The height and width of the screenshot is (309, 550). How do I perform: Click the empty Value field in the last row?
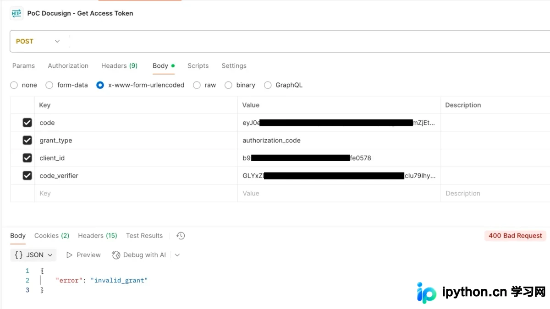[339, 193]
